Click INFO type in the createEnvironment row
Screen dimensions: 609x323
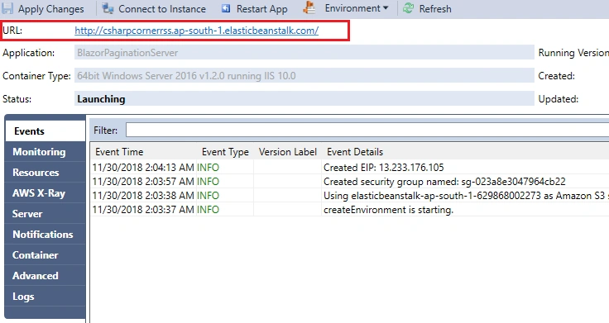point(209,210)
